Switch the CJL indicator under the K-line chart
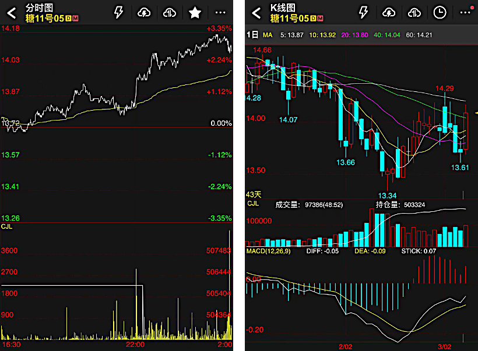Viewport: 478px width, 351px height. pyautogui.click(x=253, y=204)
